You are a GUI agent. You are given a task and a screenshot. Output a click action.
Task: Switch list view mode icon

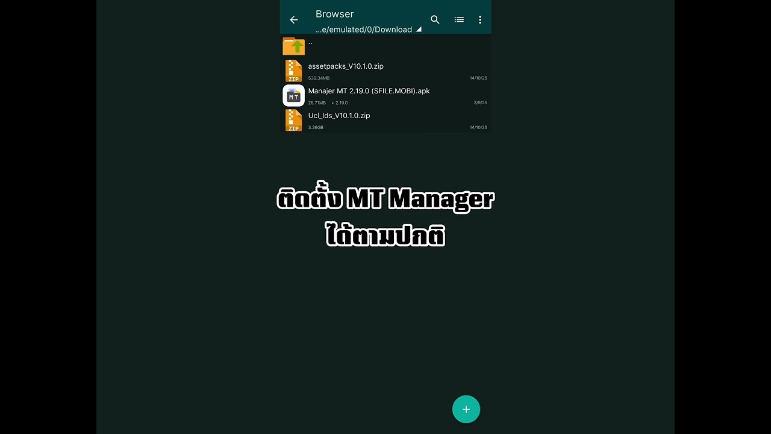pos(459,20)
